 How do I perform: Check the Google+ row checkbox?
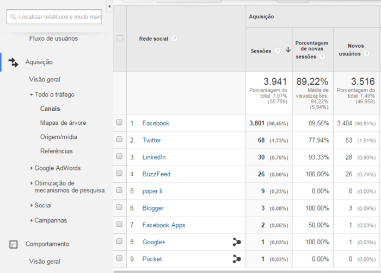click(119, 241)
